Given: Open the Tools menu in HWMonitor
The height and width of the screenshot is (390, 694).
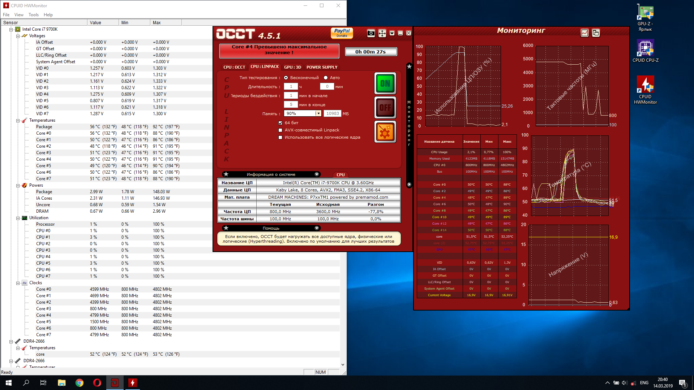Looking at the screenshot, I should pos(34,15).
